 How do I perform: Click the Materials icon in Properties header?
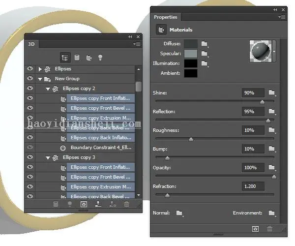click(161, 30)
